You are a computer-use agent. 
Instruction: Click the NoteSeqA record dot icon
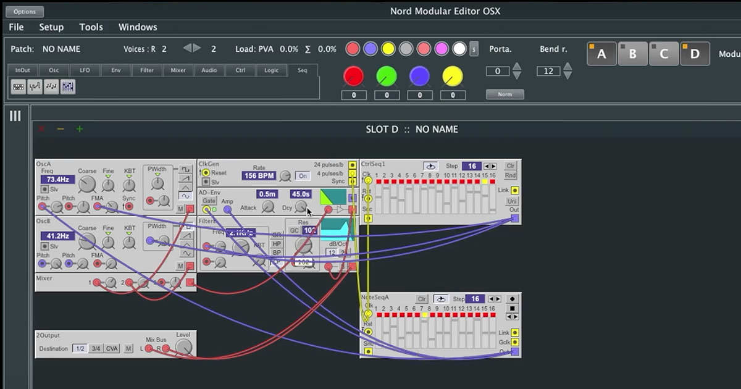tap(513, 299)
